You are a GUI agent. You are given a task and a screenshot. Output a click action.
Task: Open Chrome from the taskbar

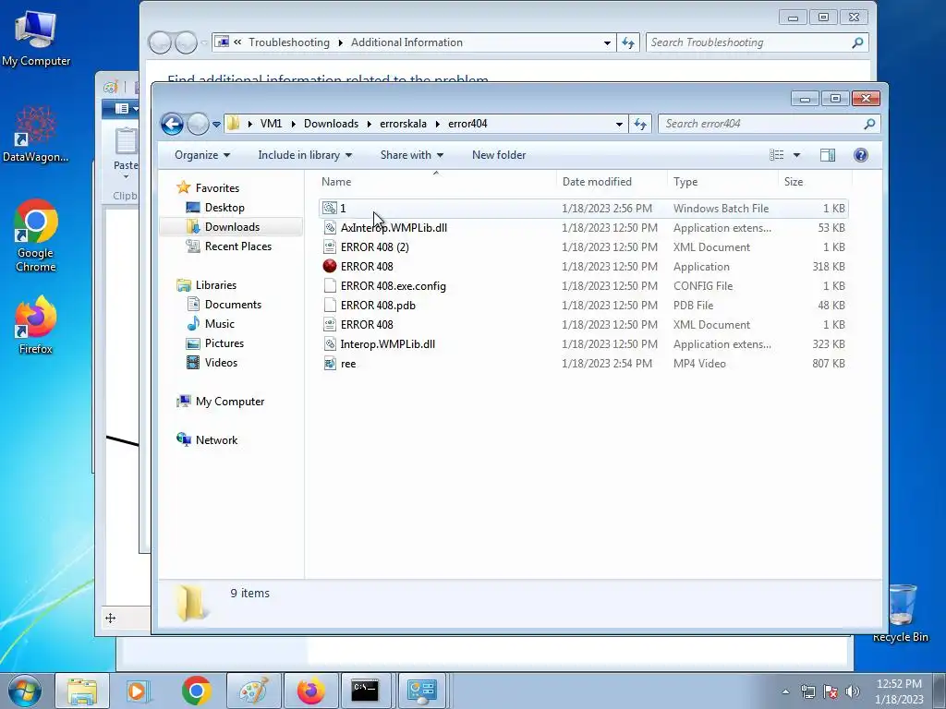[196, 691]
